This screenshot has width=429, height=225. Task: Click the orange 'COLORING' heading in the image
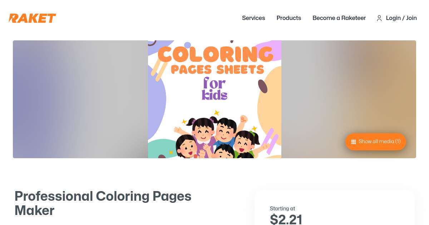pyautogui.click(x=215, y=54)
